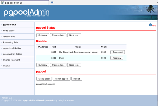Click the Status column header
The image size is (158, 106).
78,47
